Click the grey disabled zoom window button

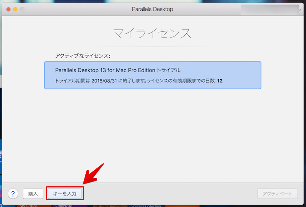tap(23, 9)
